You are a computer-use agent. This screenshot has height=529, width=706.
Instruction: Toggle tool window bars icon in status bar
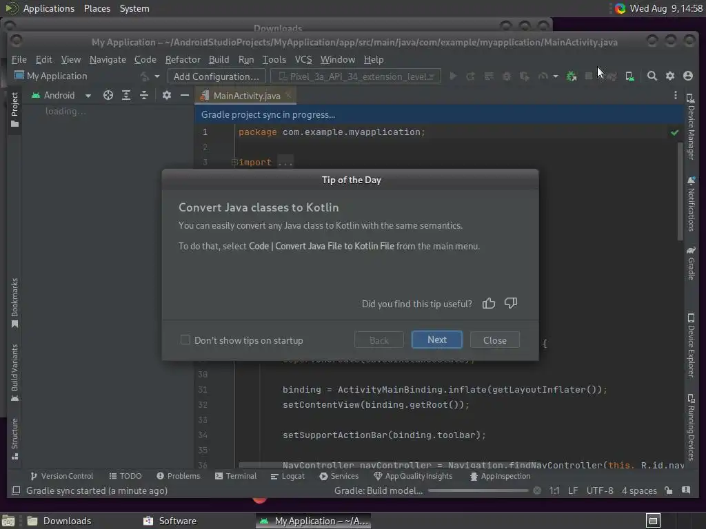(x=16, y=490)
